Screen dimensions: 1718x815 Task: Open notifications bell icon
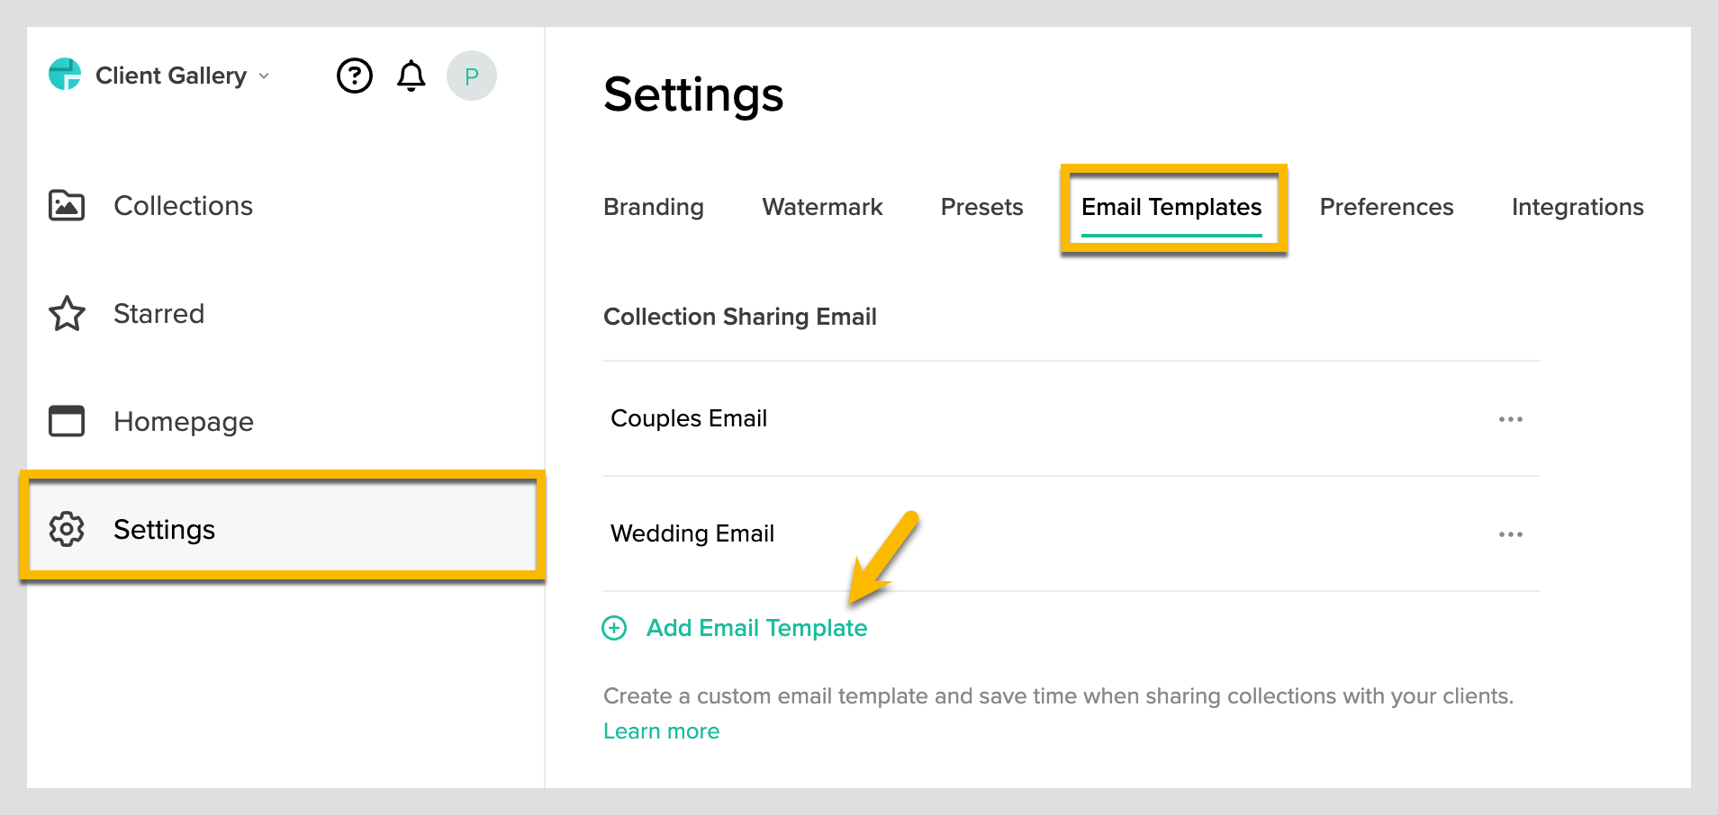411,76
